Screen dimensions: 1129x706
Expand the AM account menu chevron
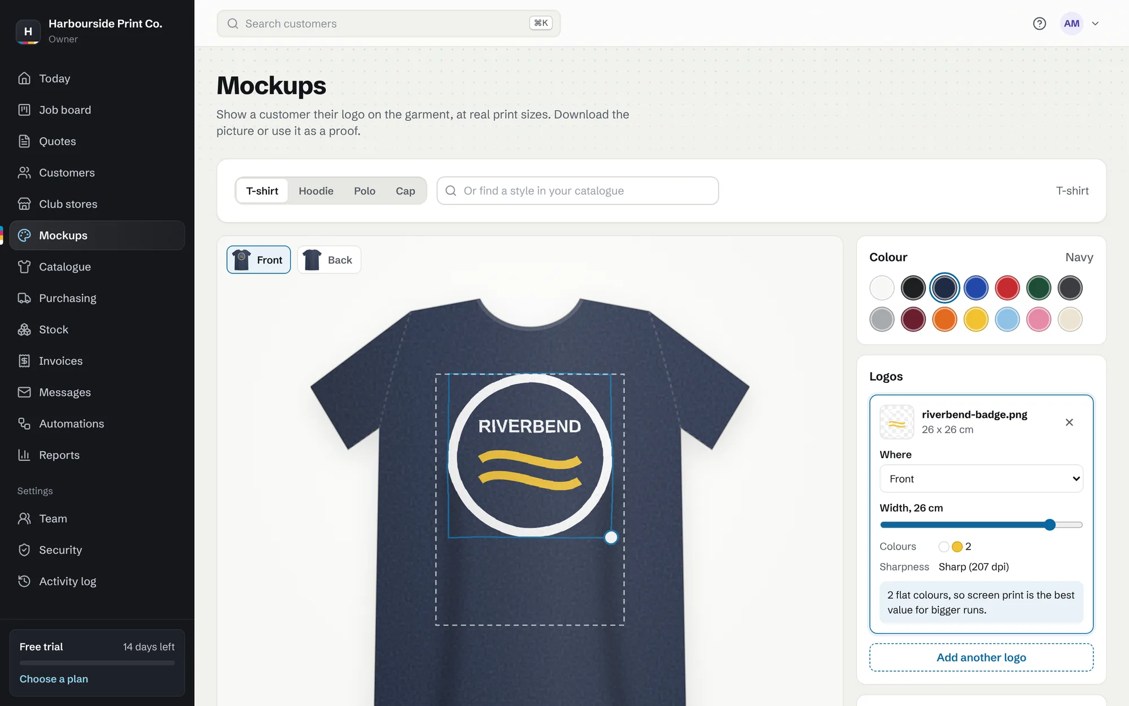tap(1095, 24)
